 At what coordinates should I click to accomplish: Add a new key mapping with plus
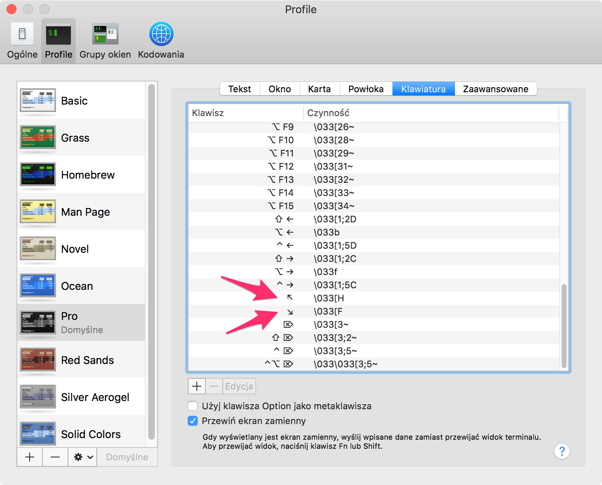click(197, 386)
